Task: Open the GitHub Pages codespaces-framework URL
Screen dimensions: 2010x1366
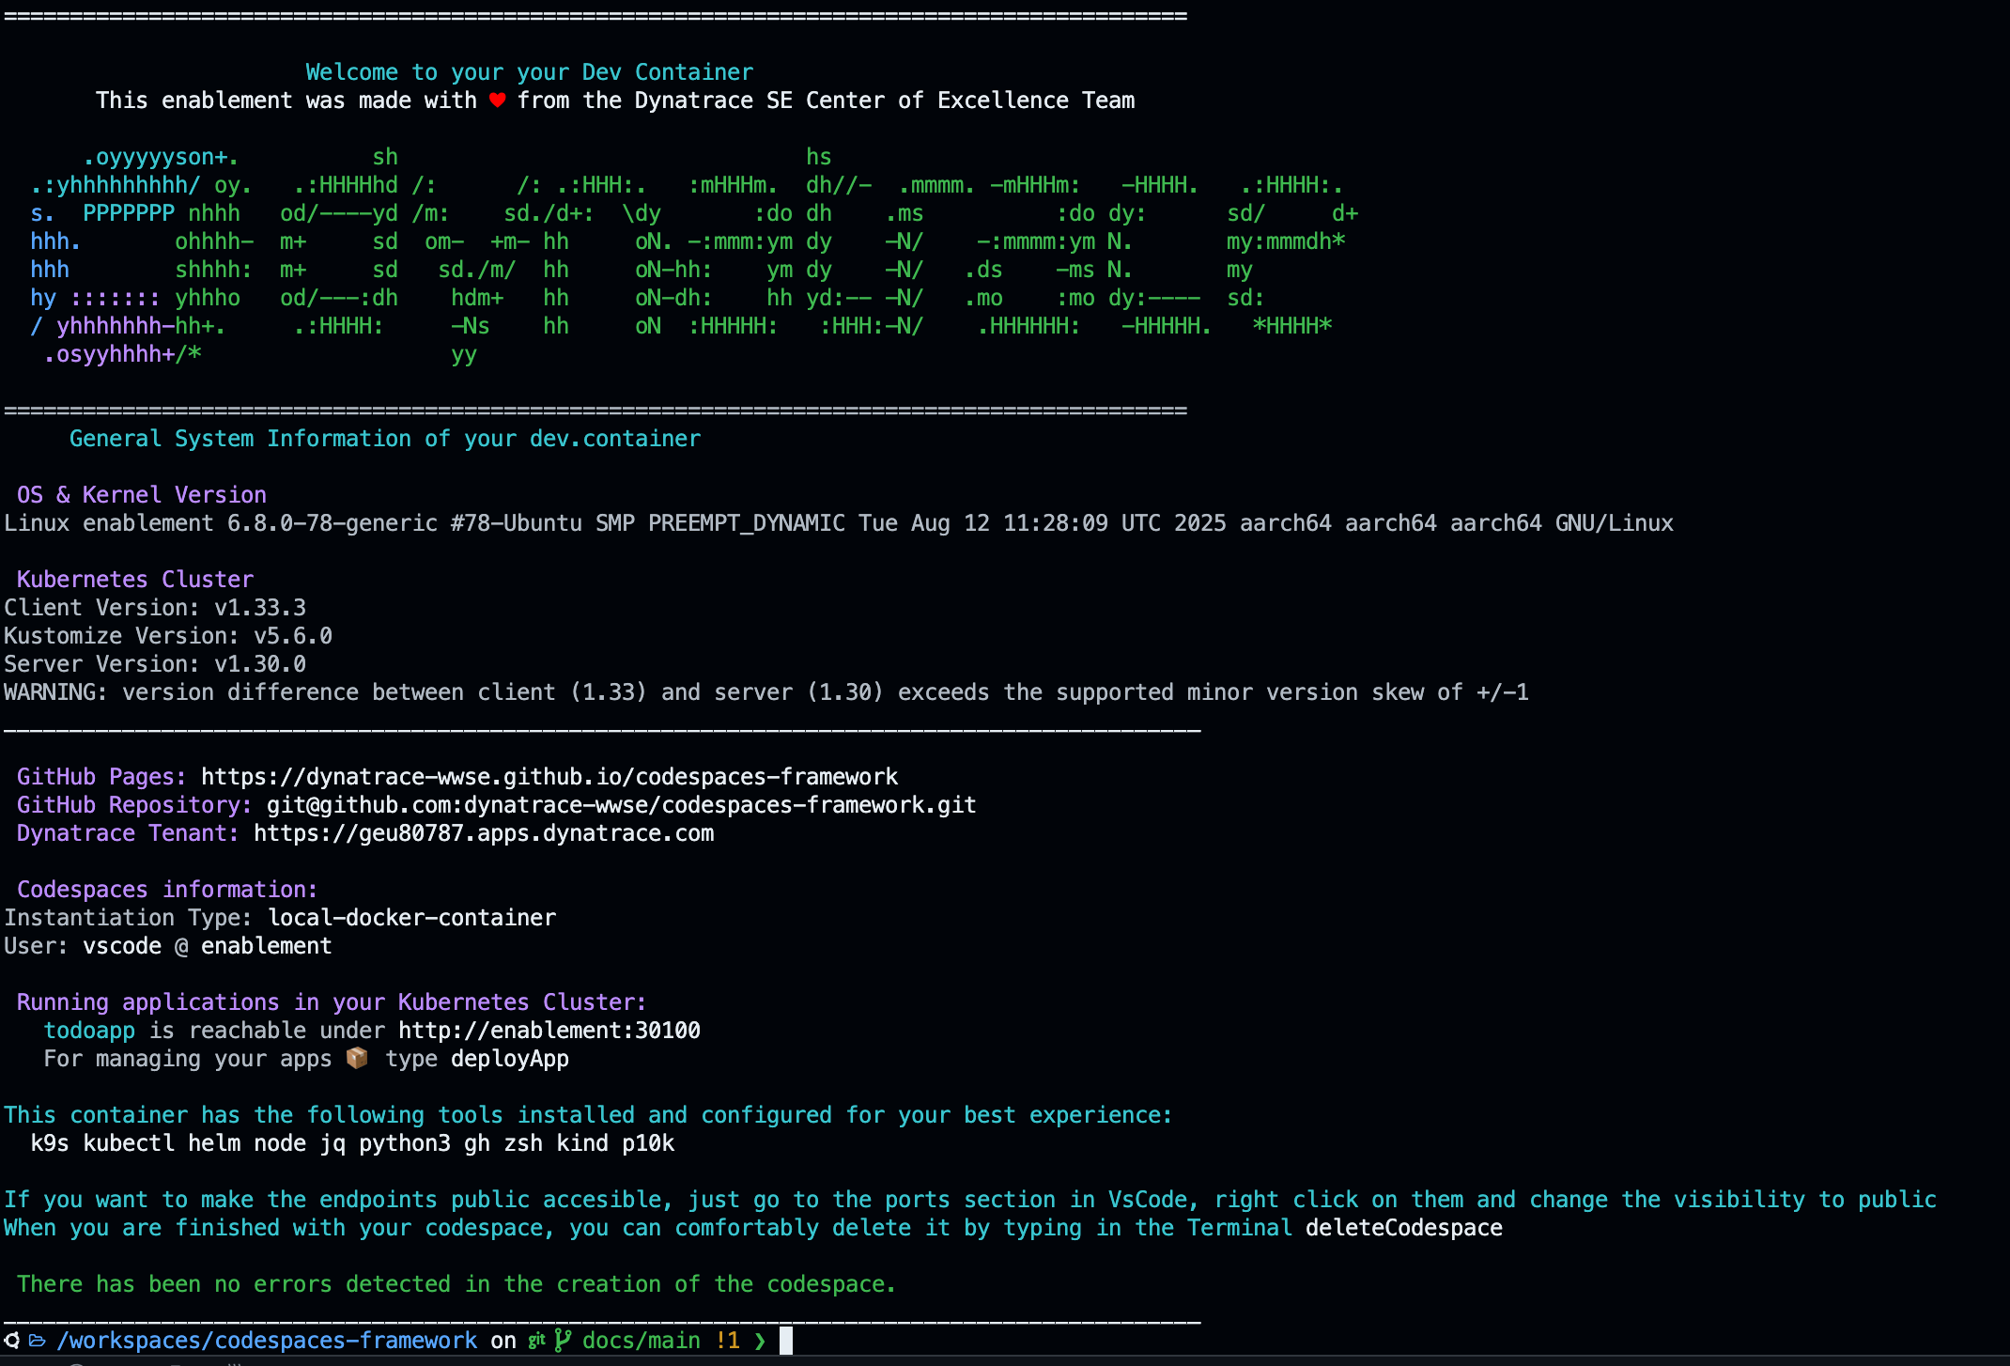Action: point(549,777)
